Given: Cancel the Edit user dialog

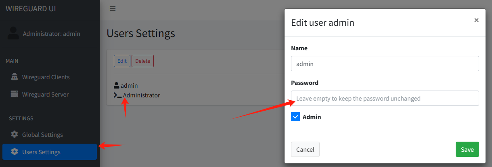Looking at the screenshot, I should (305, 149).
